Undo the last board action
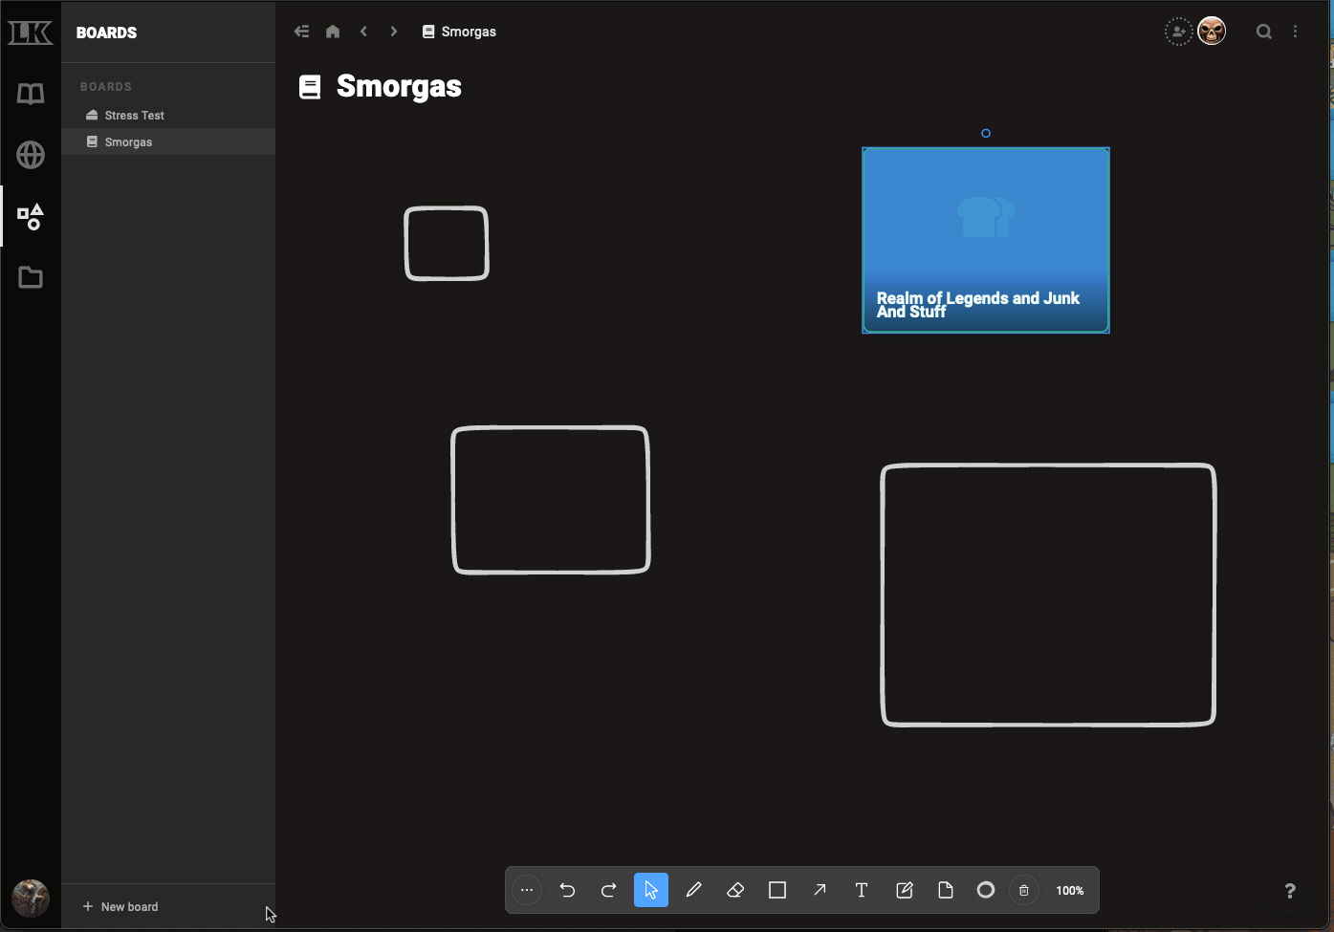This screenshot has height=932, width=1334. tap(567, 890)
